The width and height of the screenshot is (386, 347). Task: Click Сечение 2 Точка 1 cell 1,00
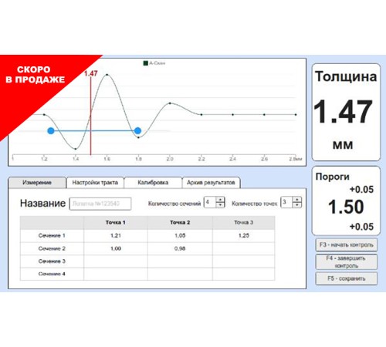tap(116, 248)
